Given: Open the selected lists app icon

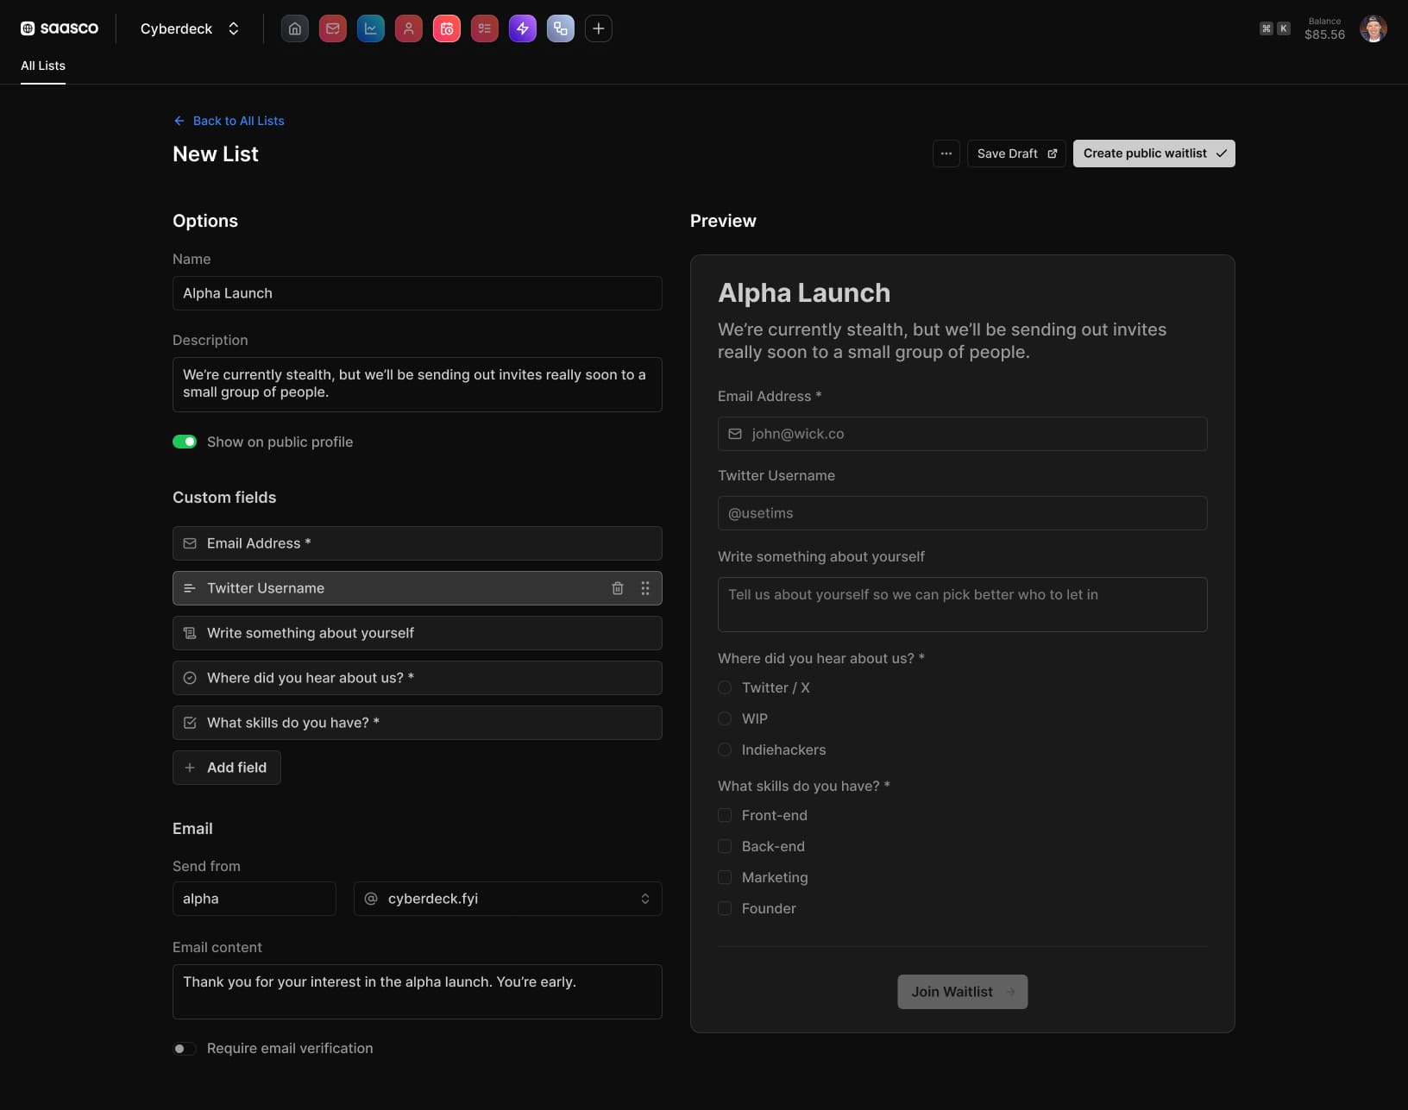Looking at the screenshot, I should point(560,28).
